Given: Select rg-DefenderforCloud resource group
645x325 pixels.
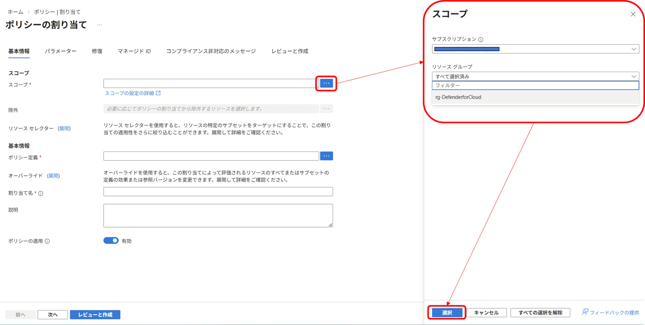Looking at the screenshot, I should pos(535,97).
